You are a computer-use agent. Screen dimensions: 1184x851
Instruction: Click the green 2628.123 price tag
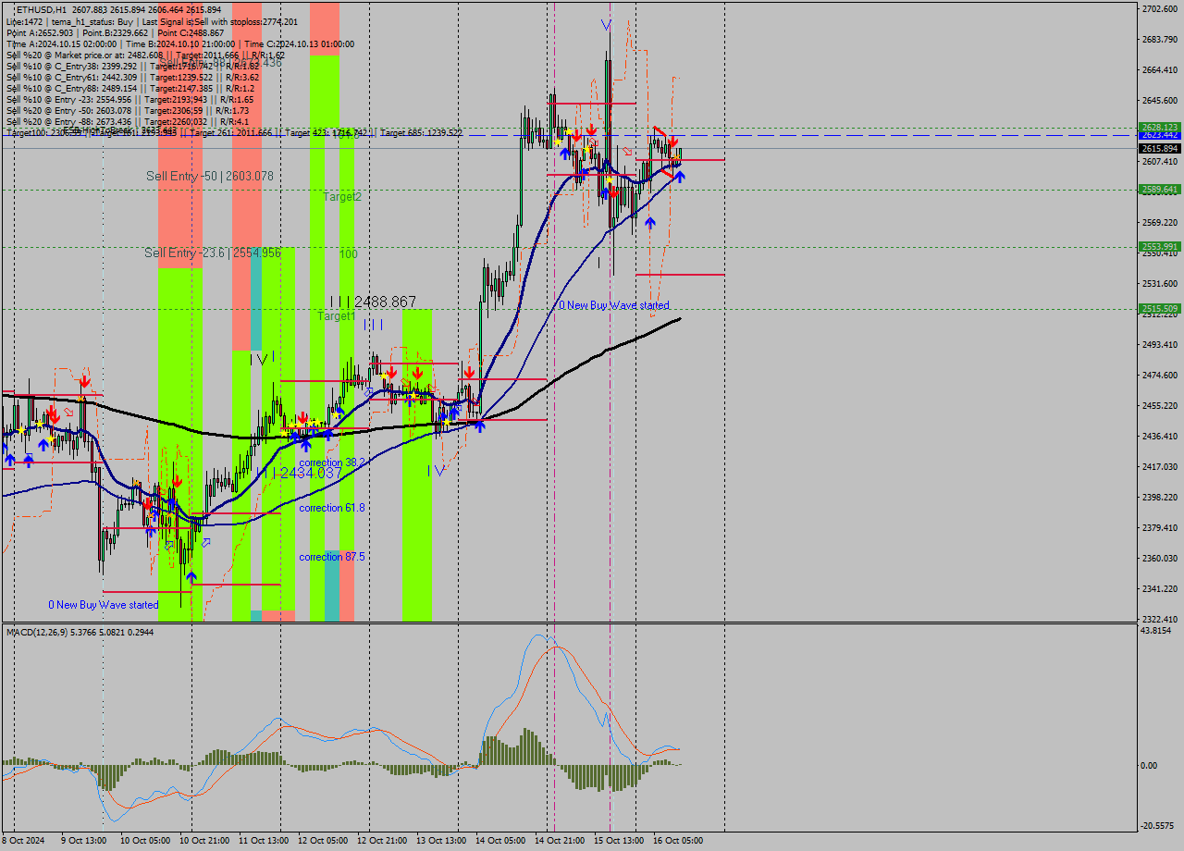coord(1159,128)
